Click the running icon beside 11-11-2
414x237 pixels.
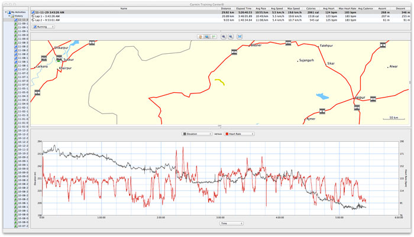(x=16, y=20)
